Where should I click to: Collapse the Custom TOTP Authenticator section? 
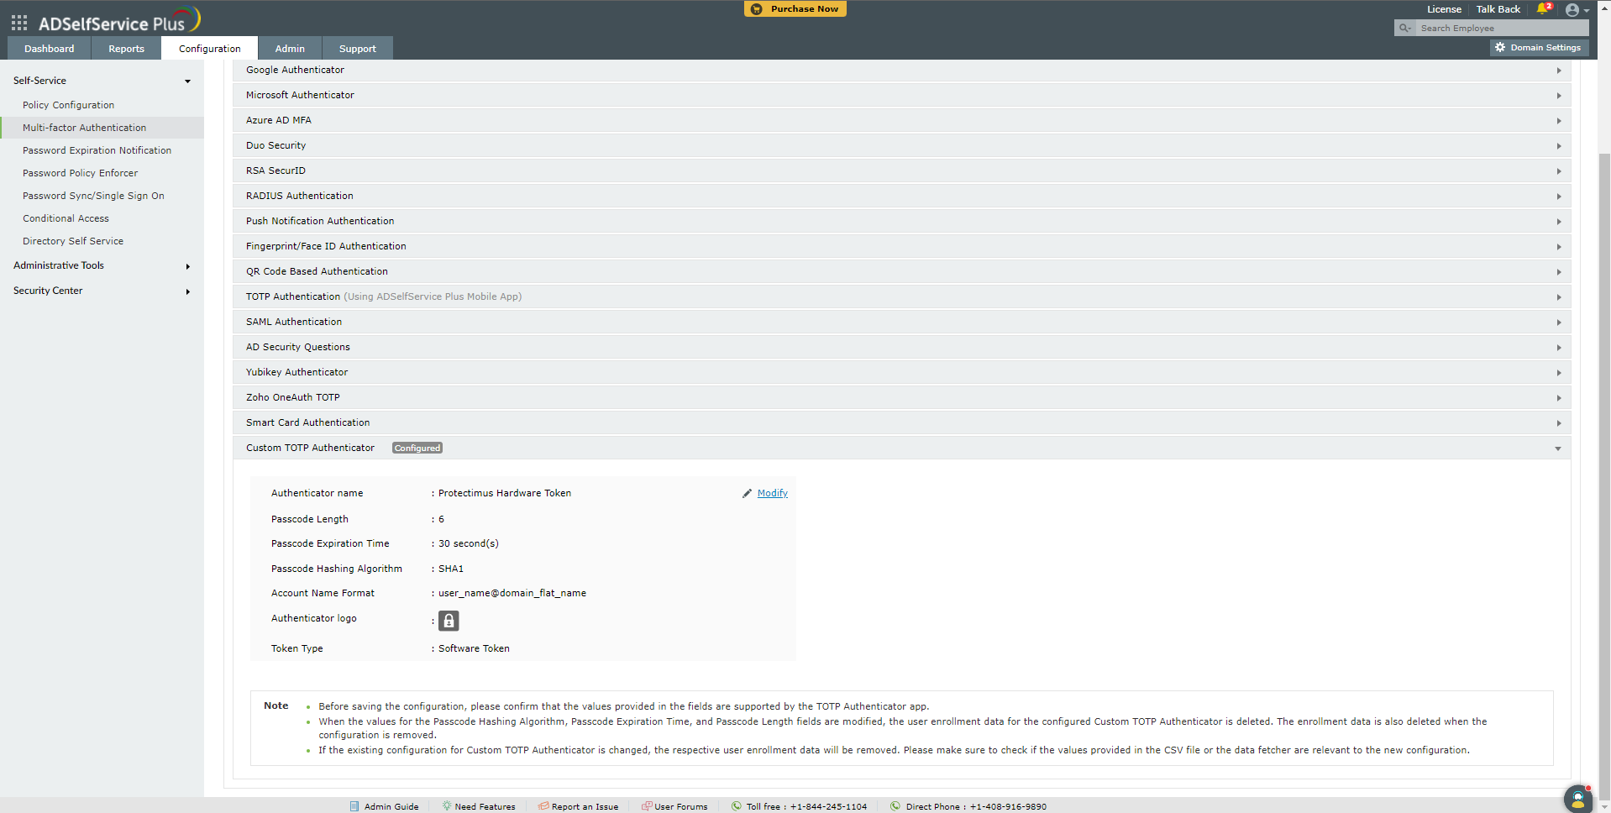click(901, 448)
